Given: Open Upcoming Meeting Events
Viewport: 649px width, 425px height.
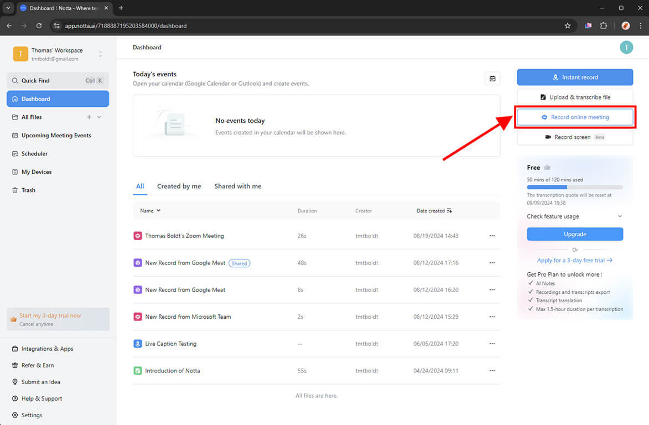Looking at the screenshot, I should point(58,136).
